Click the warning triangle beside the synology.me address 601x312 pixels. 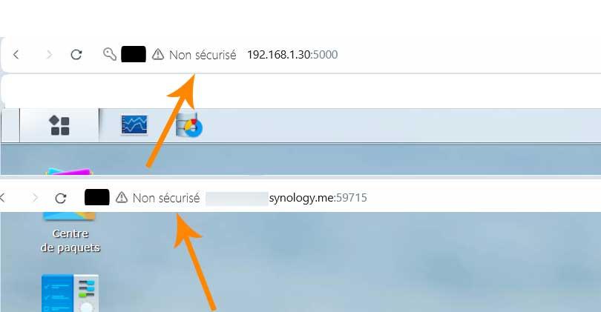pos(122,198)
